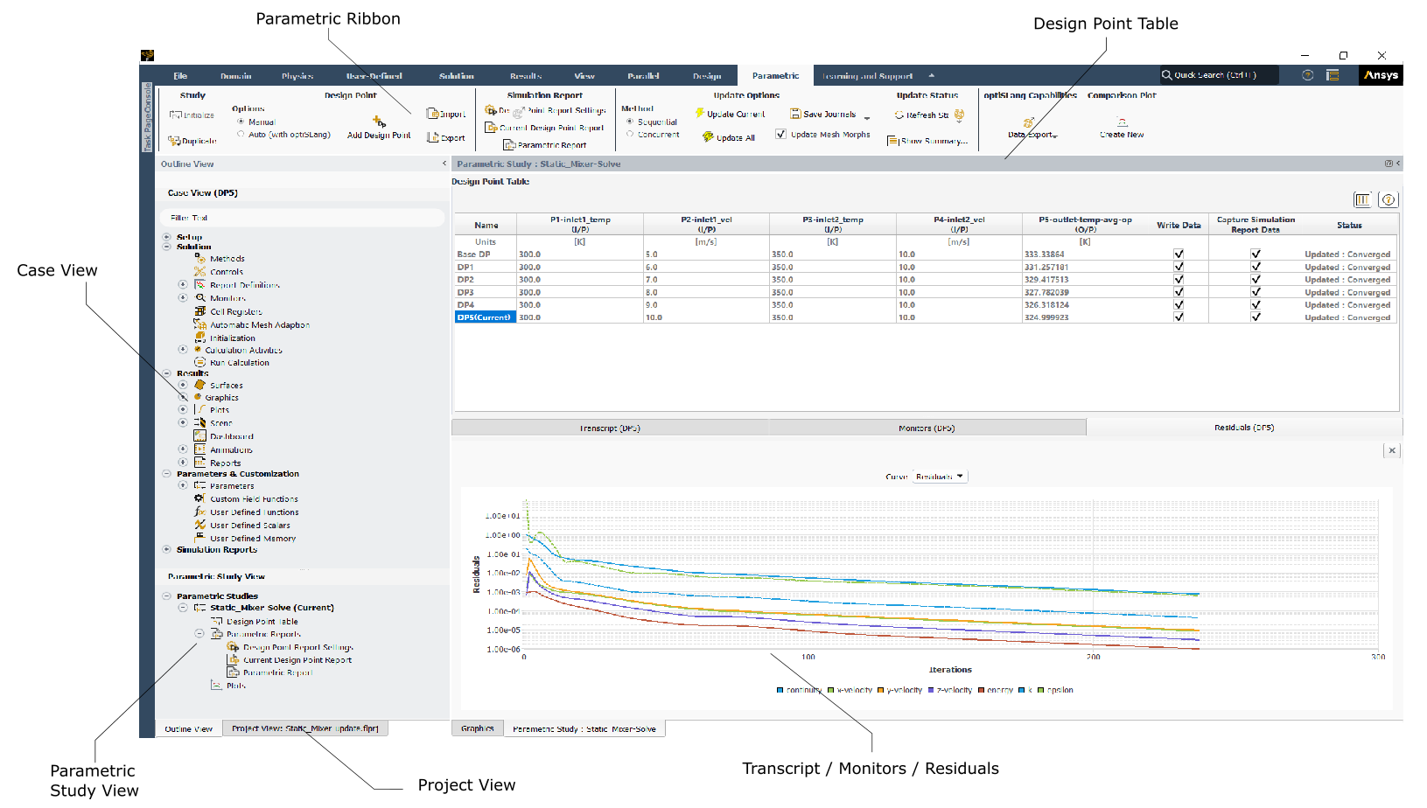Uncheck Write Data for Base DP row
The width and height of the screenshot is (1427, 808).
pos(1179,254)
